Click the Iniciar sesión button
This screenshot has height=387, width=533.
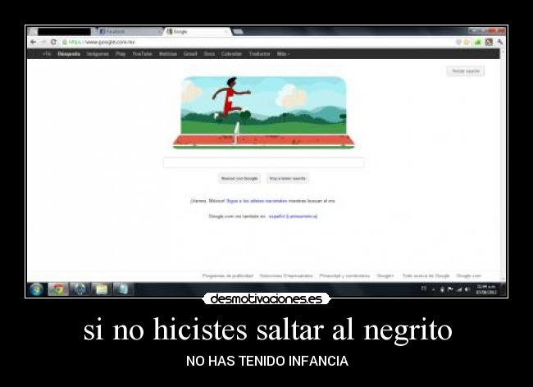point(466,71)
